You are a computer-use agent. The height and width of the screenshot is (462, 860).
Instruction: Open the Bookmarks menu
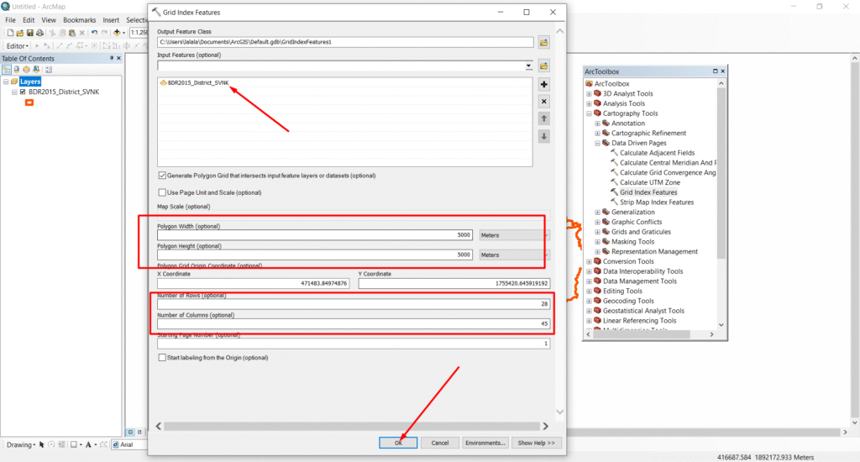(79, 20)
